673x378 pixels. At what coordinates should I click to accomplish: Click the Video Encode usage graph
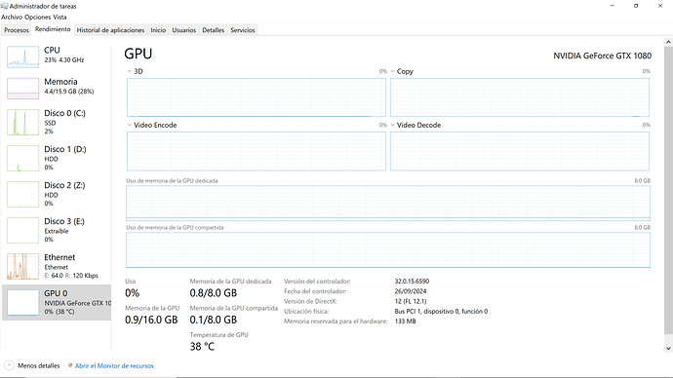257,151
